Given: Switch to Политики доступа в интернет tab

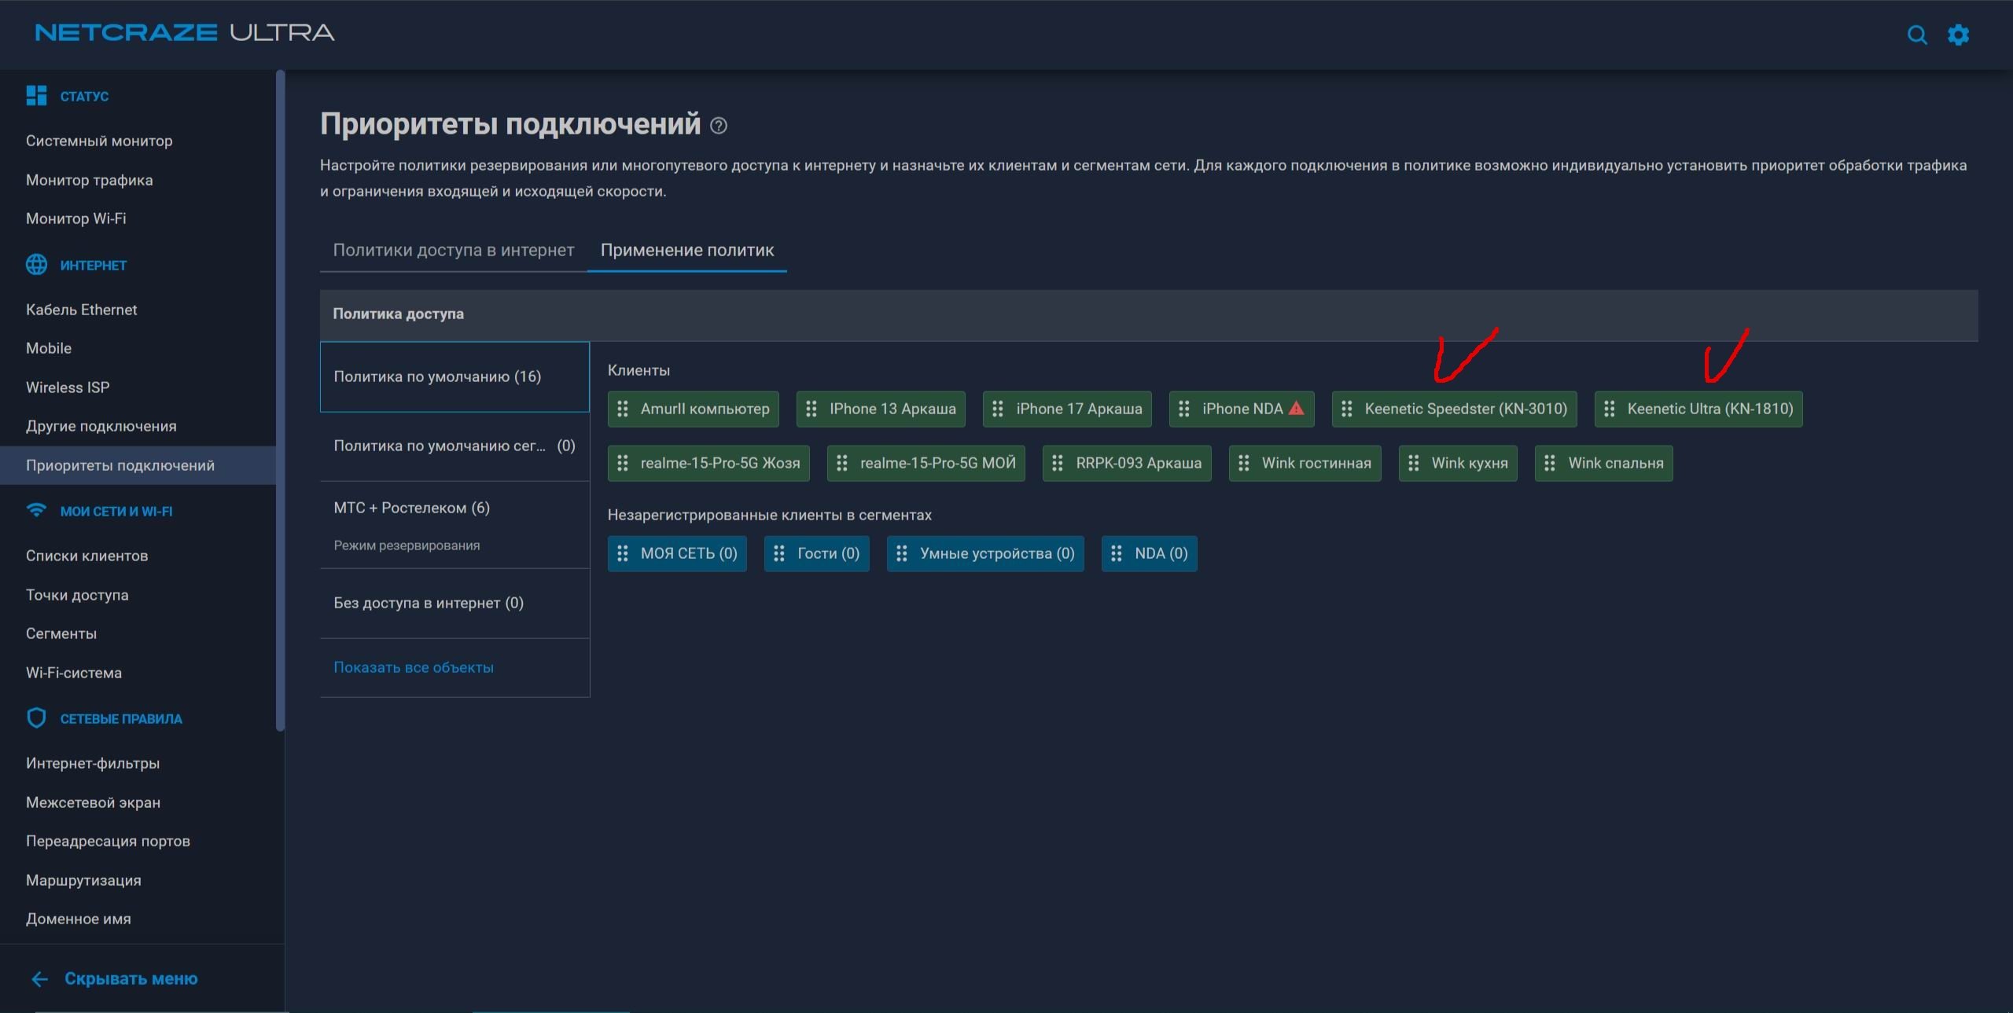Looking at the screenshot, I should point(454,250).
